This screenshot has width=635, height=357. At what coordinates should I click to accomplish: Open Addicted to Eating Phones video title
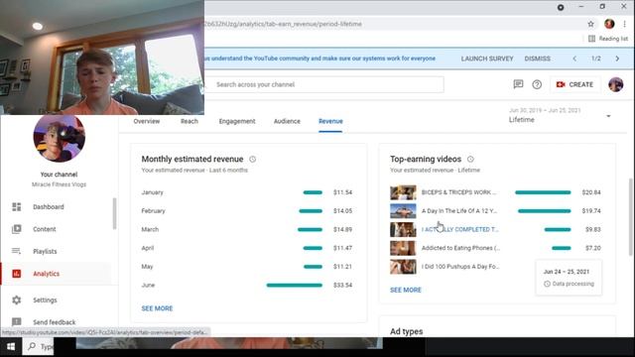tap(460, 248)
